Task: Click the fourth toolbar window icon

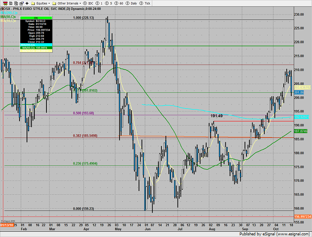Action: tap(21, 2)
